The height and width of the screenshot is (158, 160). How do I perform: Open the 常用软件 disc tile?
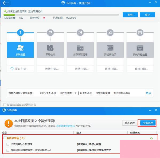click(50, 50)
